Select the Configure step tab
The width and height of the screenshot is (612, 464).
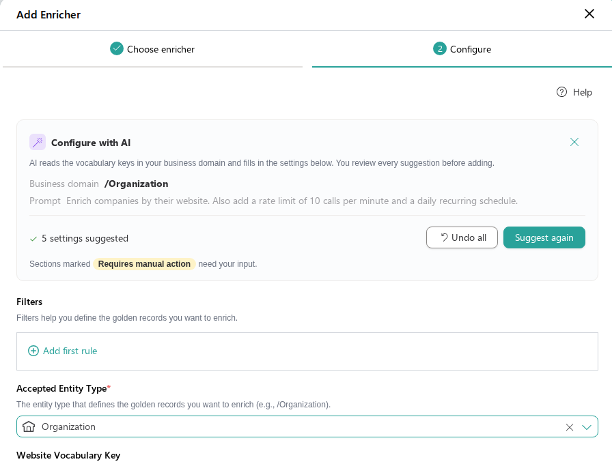(462, 49)
